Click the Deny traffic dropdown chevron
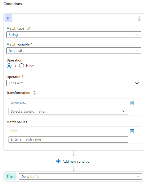Viewport: 147px width, 185px height. coord(138,177)
